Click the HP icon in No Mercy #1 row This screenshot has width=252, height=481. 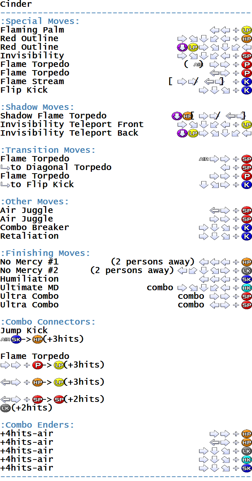pyautogui.click(x=247, y=262)
